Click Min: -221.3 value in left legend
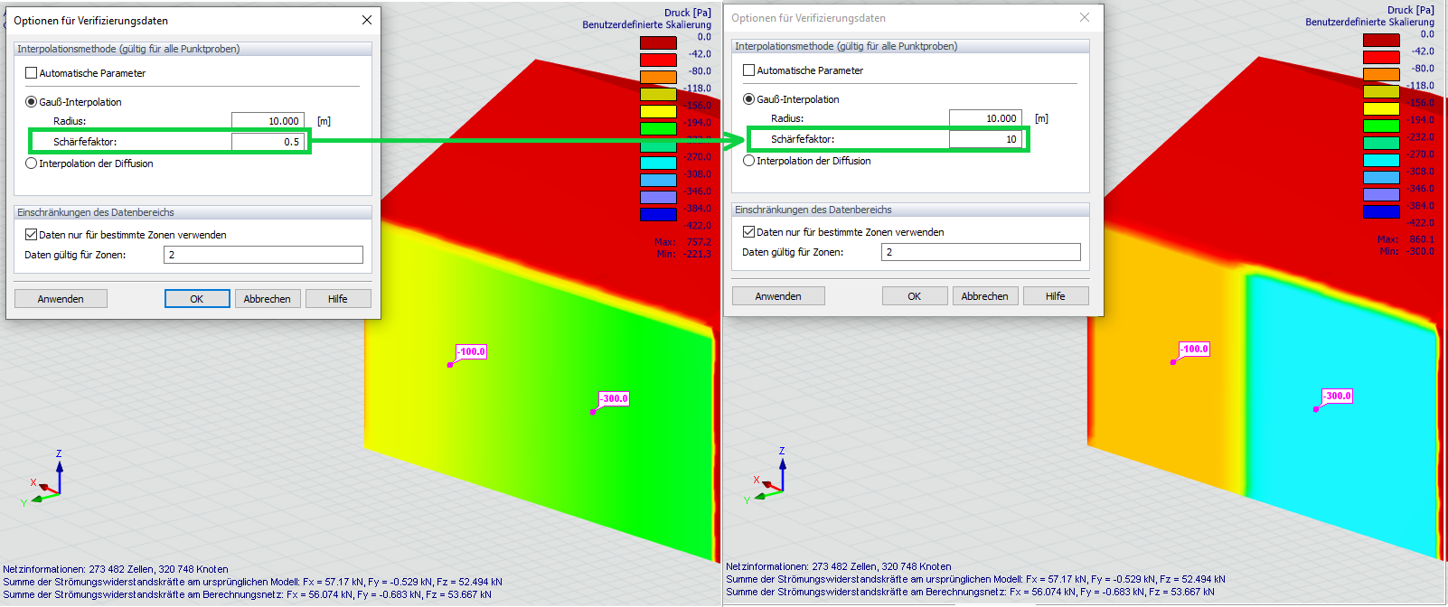This screenshot has width=1448, height=607. 683,254
